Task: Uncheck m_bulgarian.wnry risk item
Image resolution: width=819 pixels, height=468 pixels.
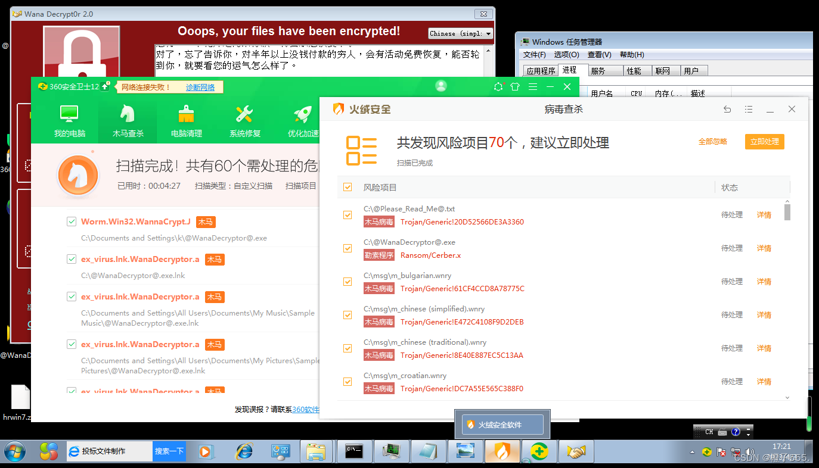Action: tap(348, 282)
